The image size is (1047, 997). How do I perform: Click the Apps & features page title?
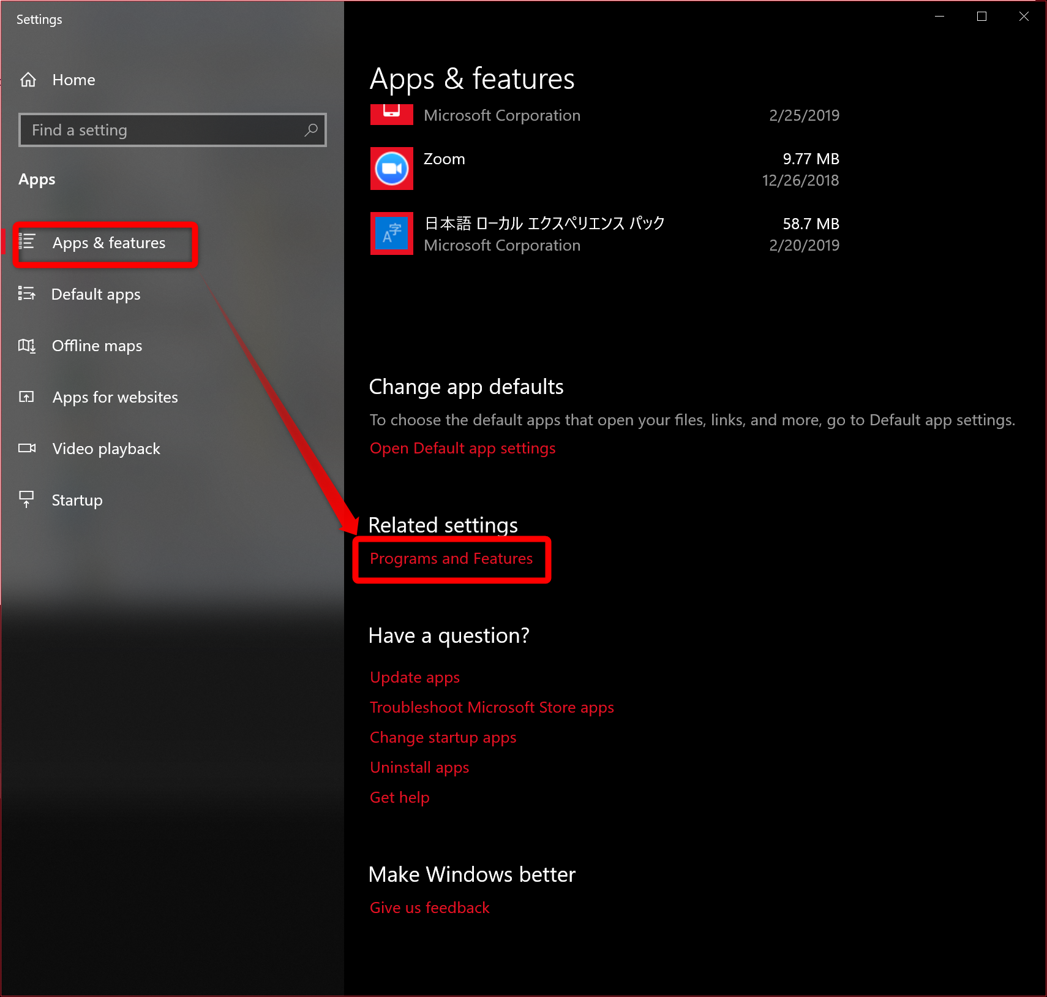pyautogui.click(x=472, y=80)
